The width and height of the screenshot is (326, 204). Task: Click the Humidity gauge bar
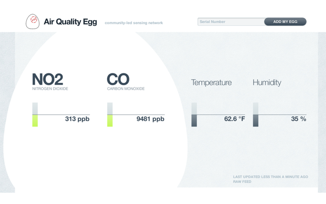256,114
